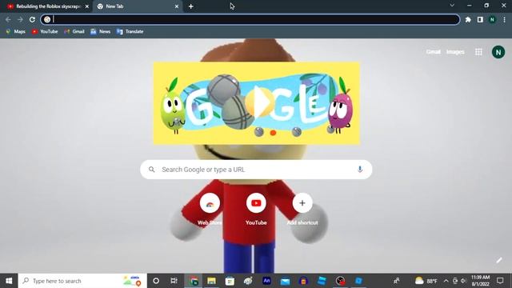Open Task View in taskbar
Viewport: 512px width, 288px height.
[x=174, y=281]
